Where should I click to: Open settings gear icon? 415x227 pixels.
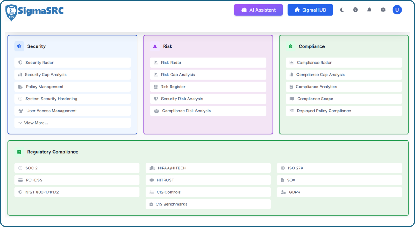(383, 10)
